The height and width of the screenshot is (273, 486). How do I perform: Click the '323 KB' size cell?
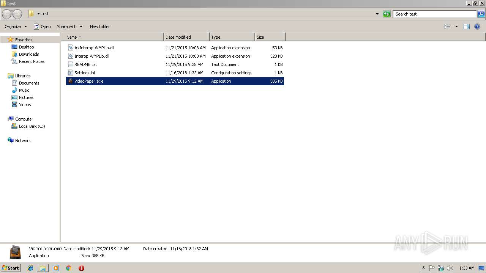tap(276, 56)
